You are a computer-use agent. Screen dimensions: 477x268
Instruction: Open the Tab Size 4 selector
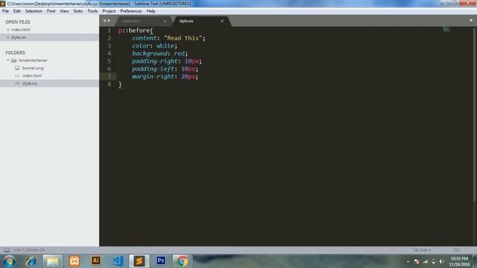[x=422, y=250]
